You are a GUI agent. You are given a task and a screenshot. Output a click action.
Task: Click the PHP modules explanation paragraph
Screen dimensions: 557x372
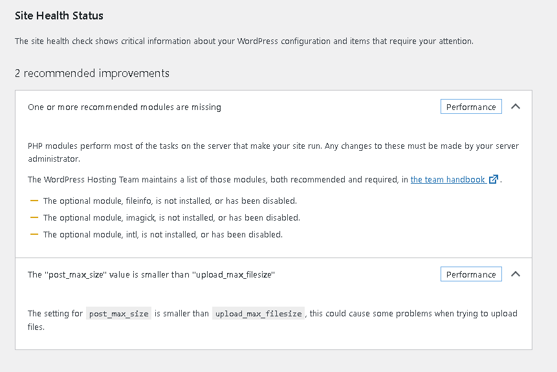tap(273, 152)
